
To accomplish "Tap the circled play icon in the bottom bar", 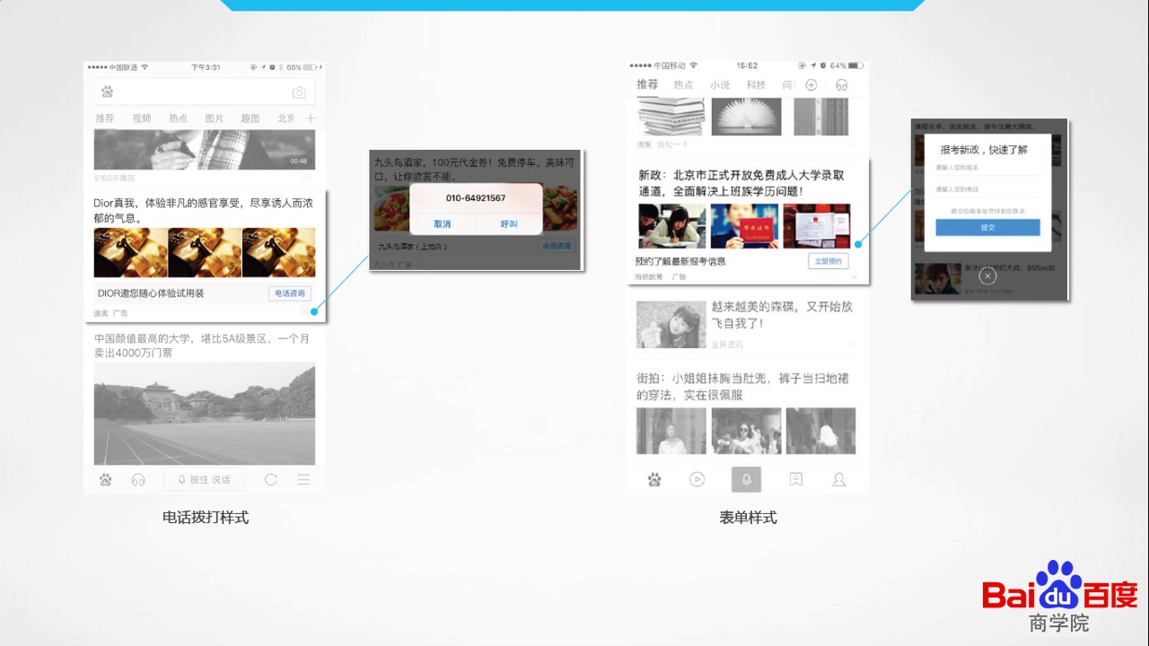I will click(697, 480).
